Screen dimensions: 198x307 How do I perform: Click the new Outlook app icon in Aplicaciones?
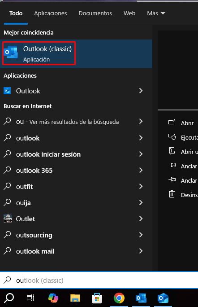click(7, 91)
